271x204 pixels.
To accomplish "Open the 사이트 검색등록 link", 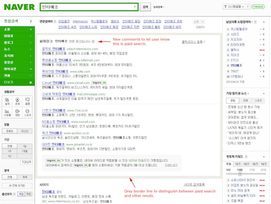I will [194, 185].
